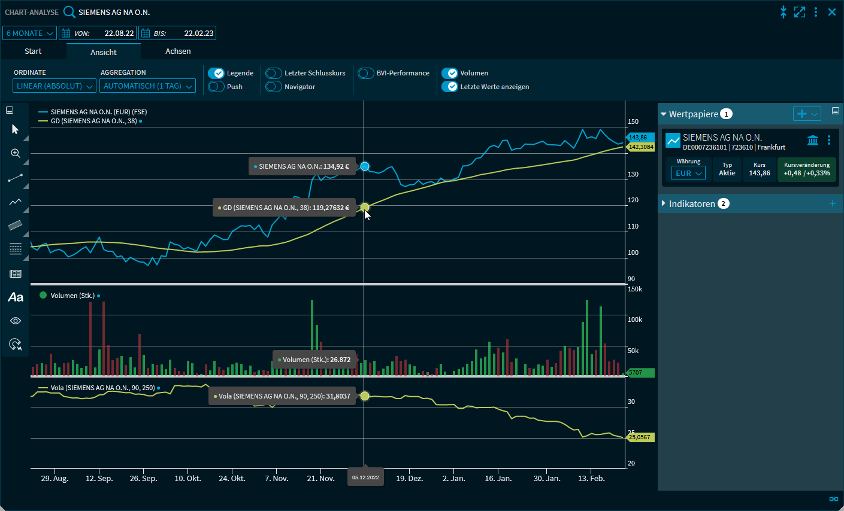This screenshot has height=511, width=844.
Task: Enable the BVI-Performance switch
Action: (366, 73)
